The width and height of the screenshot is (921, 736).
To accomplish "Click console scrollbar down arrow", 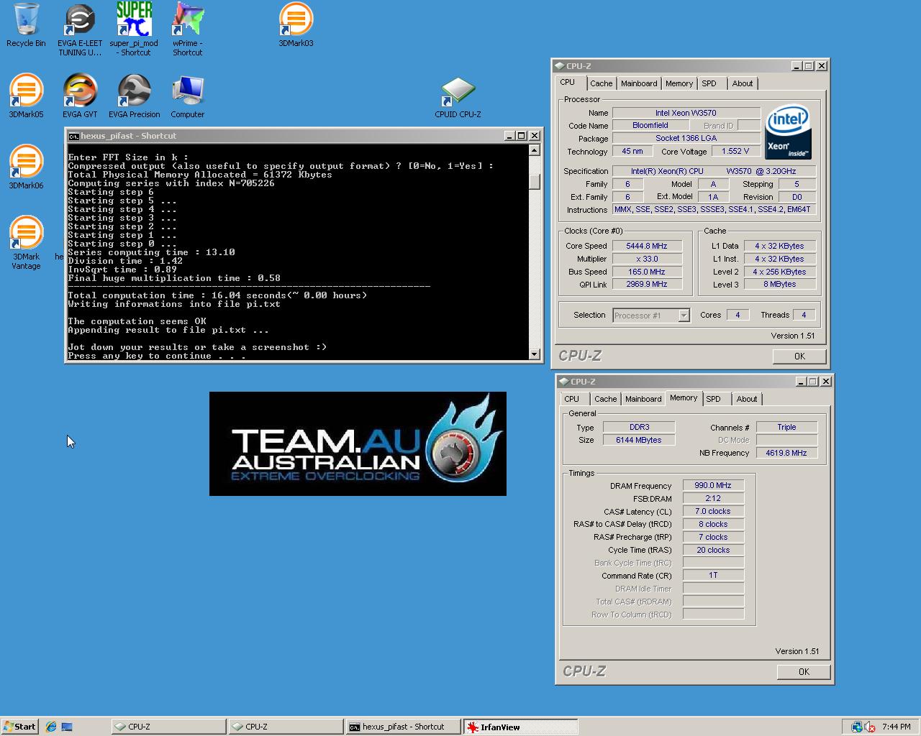I will 534,354.
